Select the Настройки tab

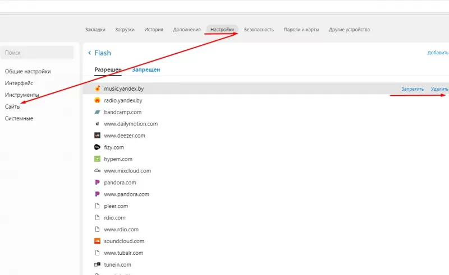tap(222, 30)
